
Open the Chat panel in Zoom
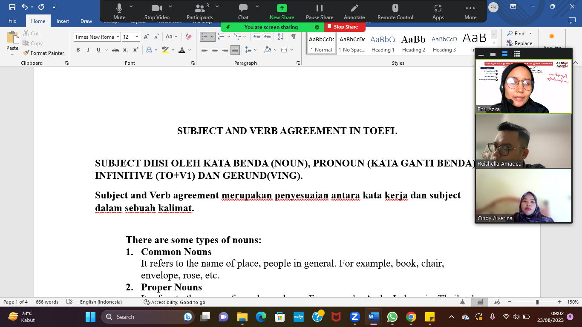click(x=242, y=11)
